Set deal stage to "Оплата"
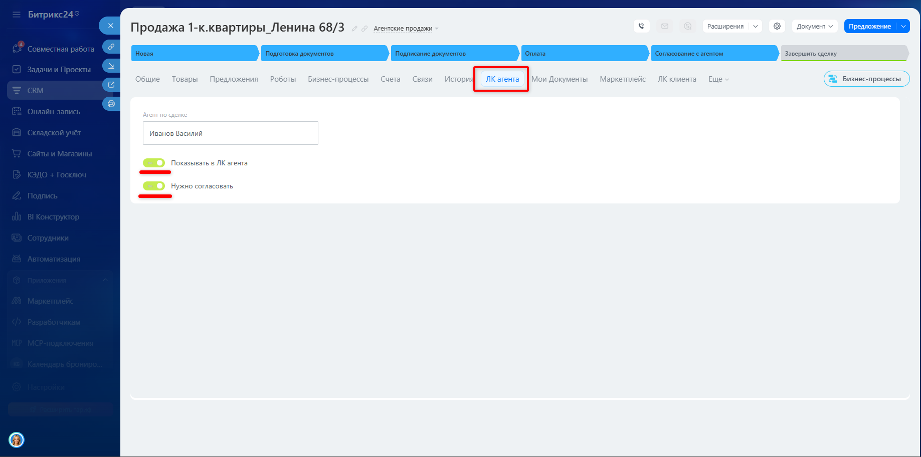 click(584, 54)
